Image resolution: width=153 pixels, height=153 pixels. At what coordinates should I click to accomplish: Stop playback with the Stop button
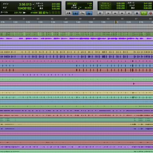coord(137,13)
